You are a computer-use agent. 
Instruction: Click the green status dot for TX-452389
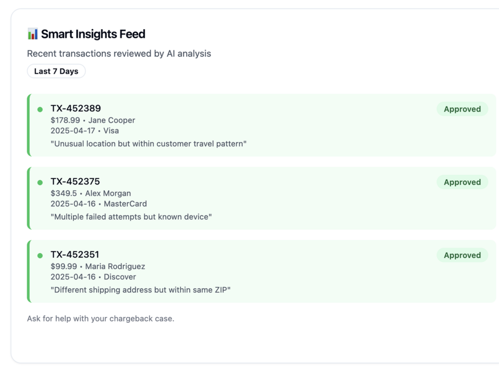pos(40,109)
